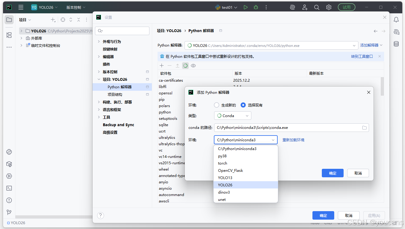
Task: Open the 版本控制 menu in title bar
Action: pos(76,7)
